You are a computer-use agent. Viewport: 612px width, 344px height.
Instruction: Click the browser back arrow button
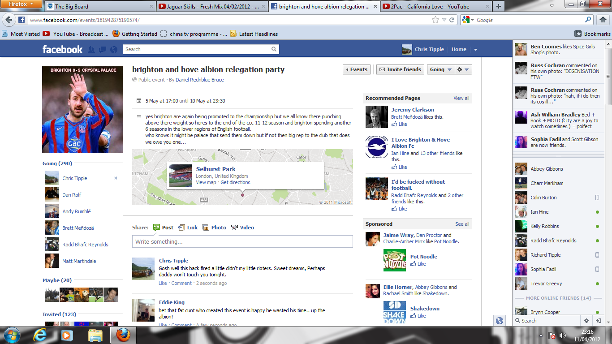coord(9,20)
